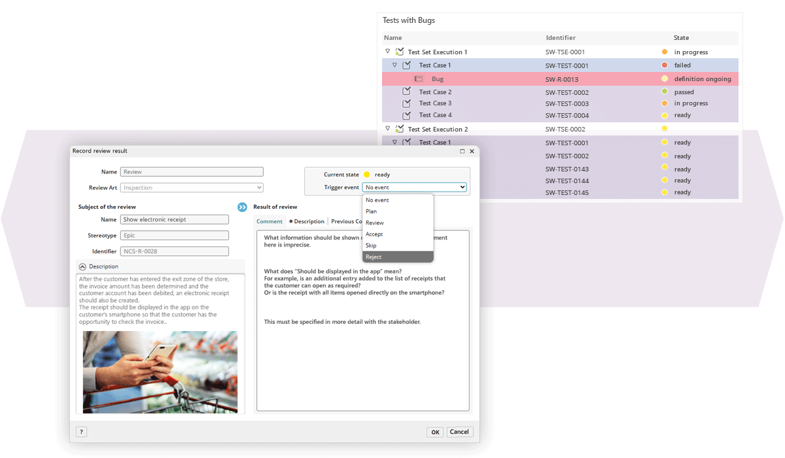Viewport: 785px width, 458px height.
Task: Click the help question mark button
Action: point(81,432)
